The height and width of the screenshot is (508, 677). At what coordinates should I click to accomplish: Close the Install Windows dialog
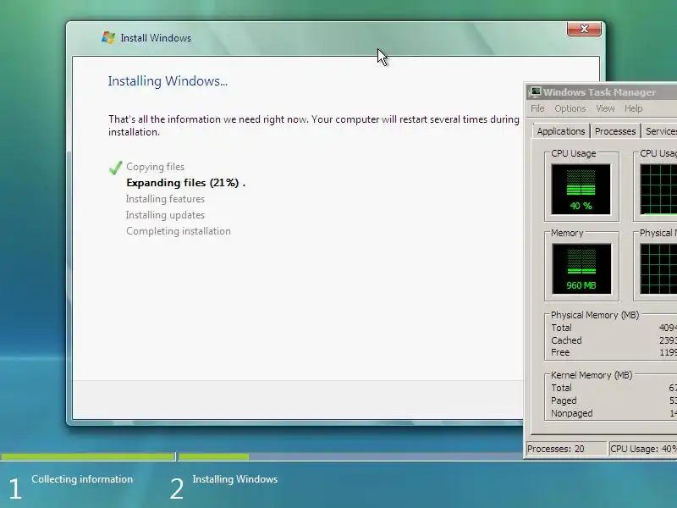584,29
